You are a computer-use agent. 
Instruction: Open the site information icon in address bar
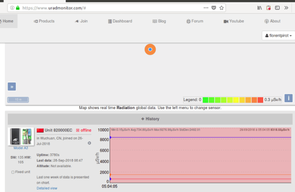coord(12,8)
